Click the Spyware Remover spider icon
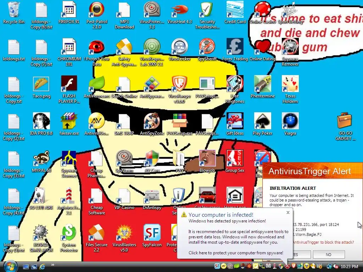 pyautogui.click(x=290, y=46)
